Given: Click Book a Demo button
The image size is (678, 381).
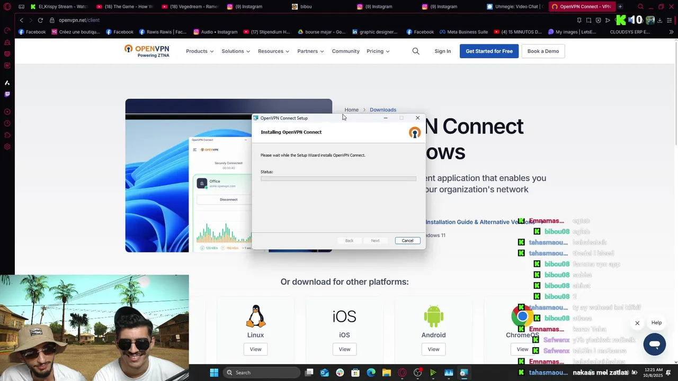Looking at the screenshot, I should click(x=543, y=51).
